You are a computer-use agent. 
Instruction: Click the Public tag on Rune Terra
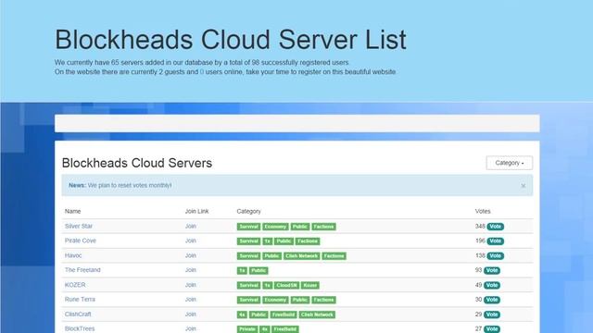(300, 300)
